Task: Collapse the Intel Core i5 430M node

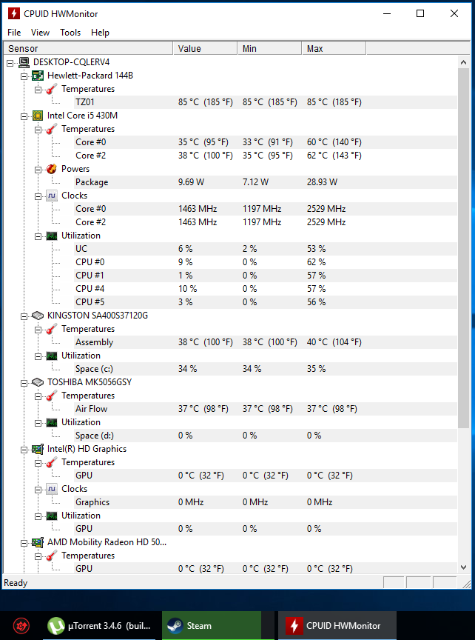Action: [x=24, y=116]
